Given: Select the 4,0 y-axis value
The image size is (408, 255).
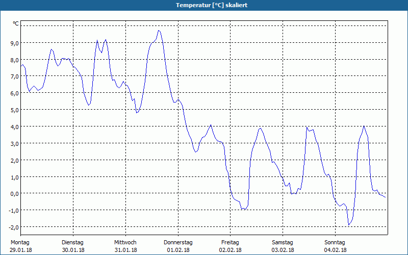Looking at the screenshot, I should tap(14, 127).
